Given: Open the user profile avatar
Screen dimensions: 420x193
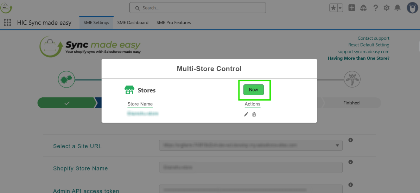Looking at the screenshot, I should [413, 8].
